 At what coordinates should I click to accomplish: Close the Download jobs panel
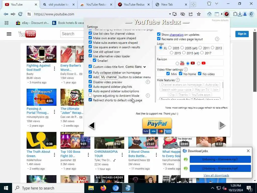click(248, 151)
